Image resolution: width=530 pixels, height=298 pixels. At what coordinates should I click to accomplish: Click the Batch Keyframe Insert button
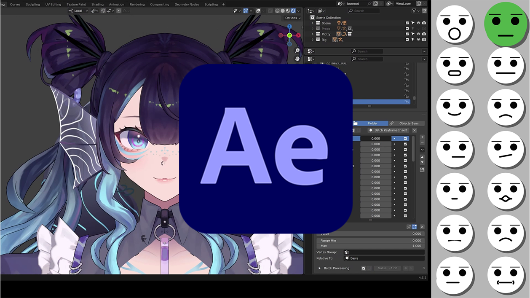coord(388,130)
